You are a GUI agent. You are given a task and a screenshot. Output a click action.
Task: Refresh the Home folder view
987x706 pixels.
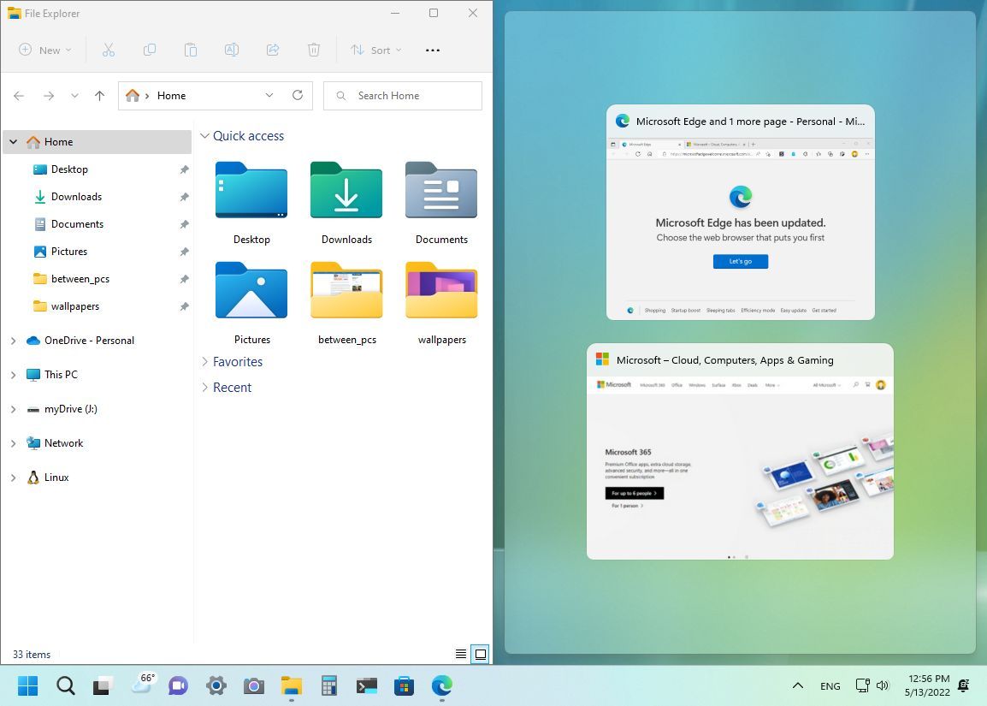tap(298, 95)
